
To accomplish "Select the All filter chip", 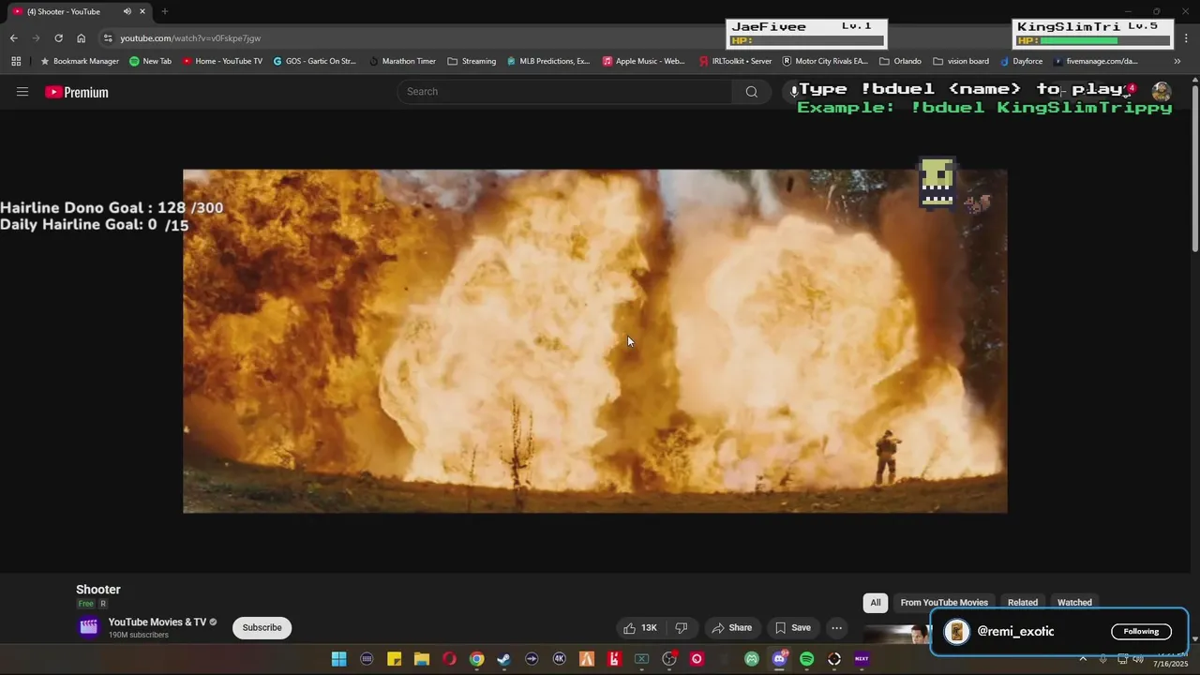I will (x=876, y=603).
